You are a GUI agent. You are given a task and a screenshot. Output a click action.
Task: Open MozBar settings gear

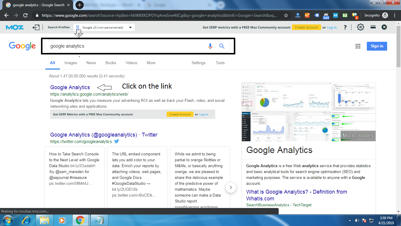tap(360, 27)
